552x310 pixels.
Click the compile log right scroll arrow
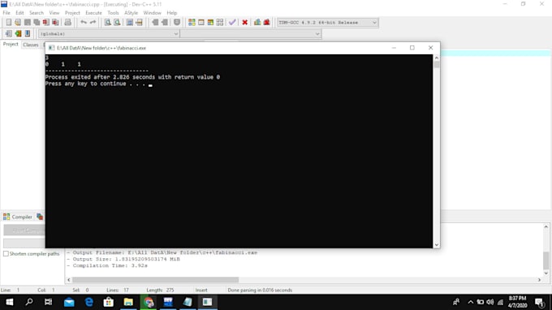pyautogui.click(x=539, y=280)
